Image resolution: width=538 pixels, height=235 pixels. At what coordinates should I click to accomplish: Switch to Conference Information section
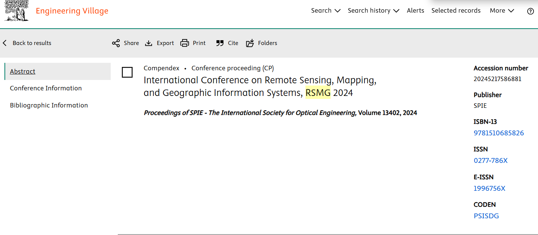click(46, 88)
